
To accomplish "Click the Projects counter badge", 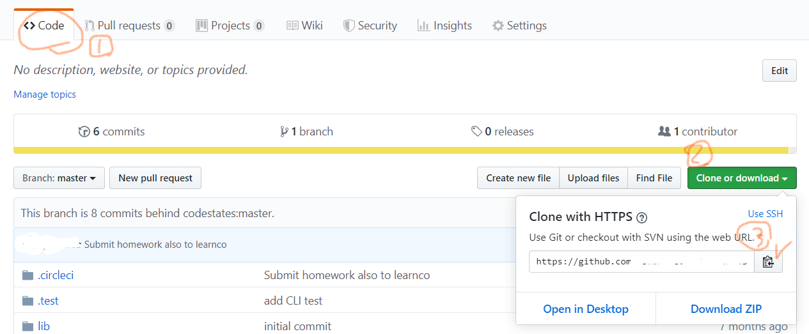I will point(258,26).
